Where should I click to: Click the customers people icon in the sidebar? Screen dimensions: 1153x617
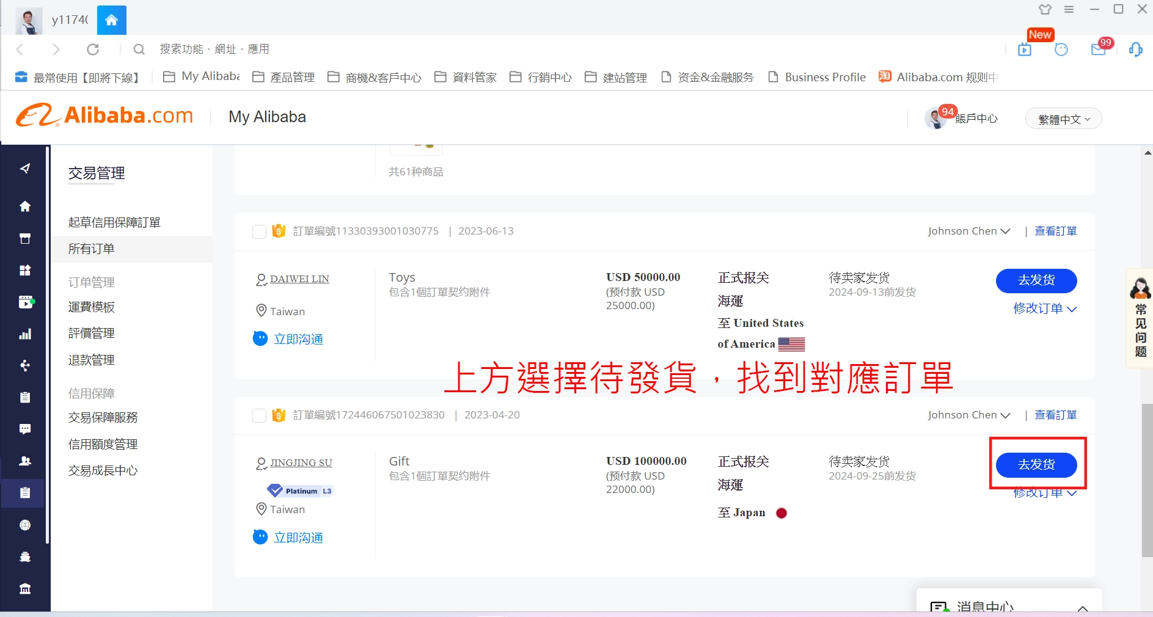[x=25, y=461]
